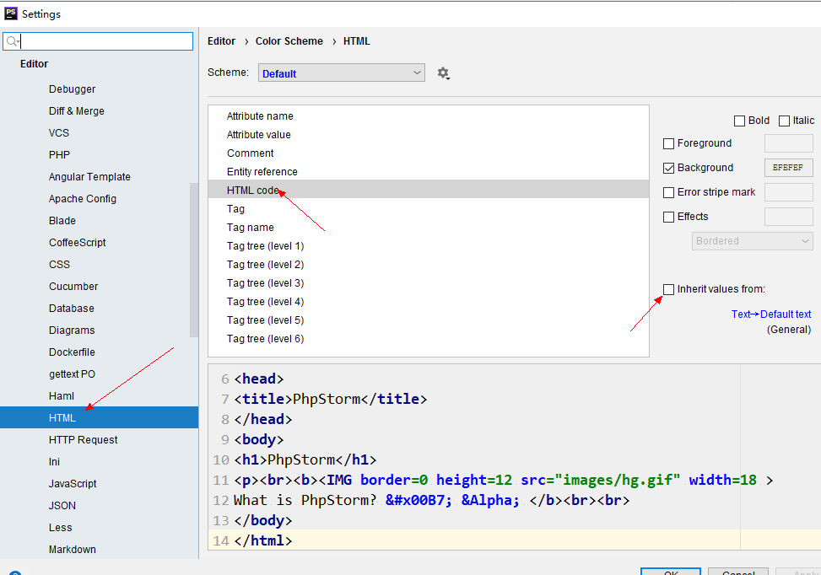Select Attribute value in the list

[429, 135]
